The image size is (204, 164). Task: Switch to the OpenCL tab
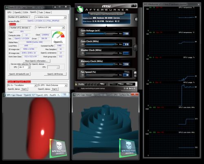tap(33, 12)
